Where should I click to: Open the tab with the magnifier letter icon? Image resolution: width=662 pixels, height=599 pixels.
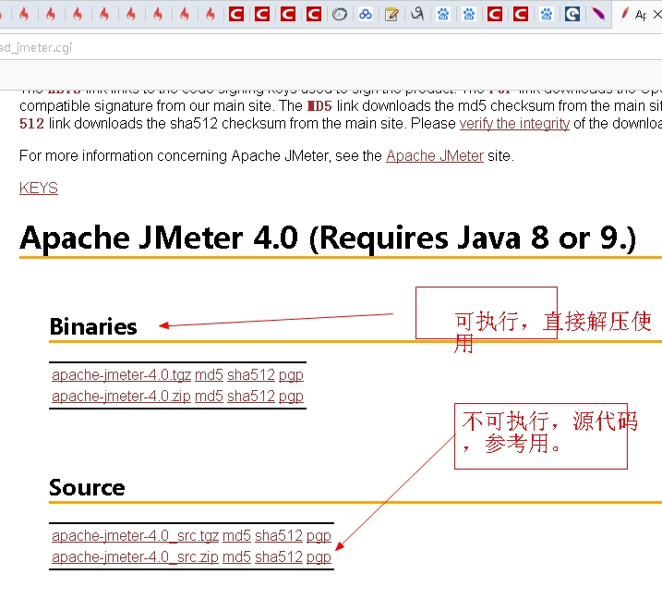coord(417,15)
